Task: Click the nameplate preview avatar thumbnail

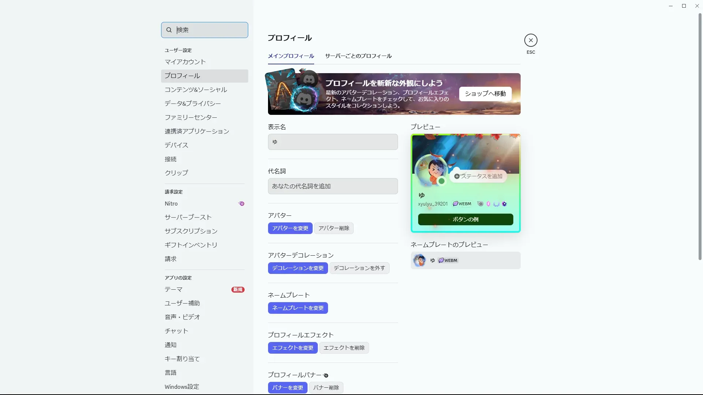Action: click(419, 260)
